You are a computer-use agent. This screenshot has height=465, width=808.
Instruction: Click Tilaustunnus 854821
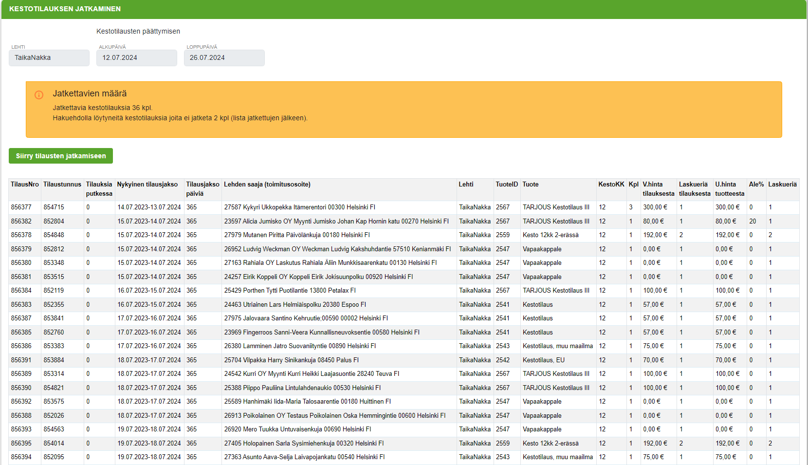[x=54, y=388]
